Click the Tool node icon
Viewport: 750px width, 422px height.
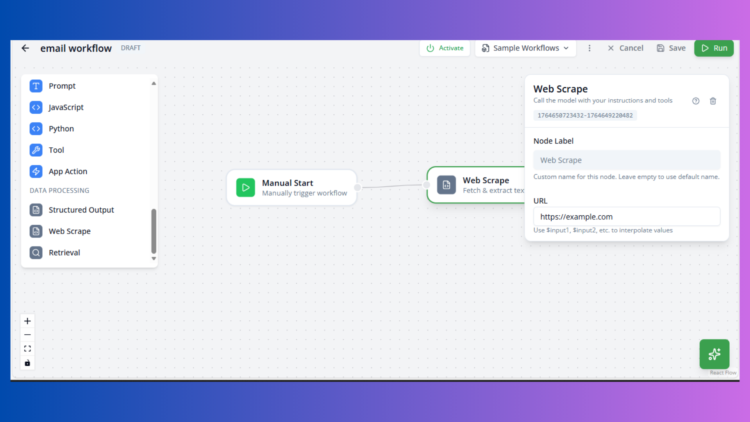(36, 150)
